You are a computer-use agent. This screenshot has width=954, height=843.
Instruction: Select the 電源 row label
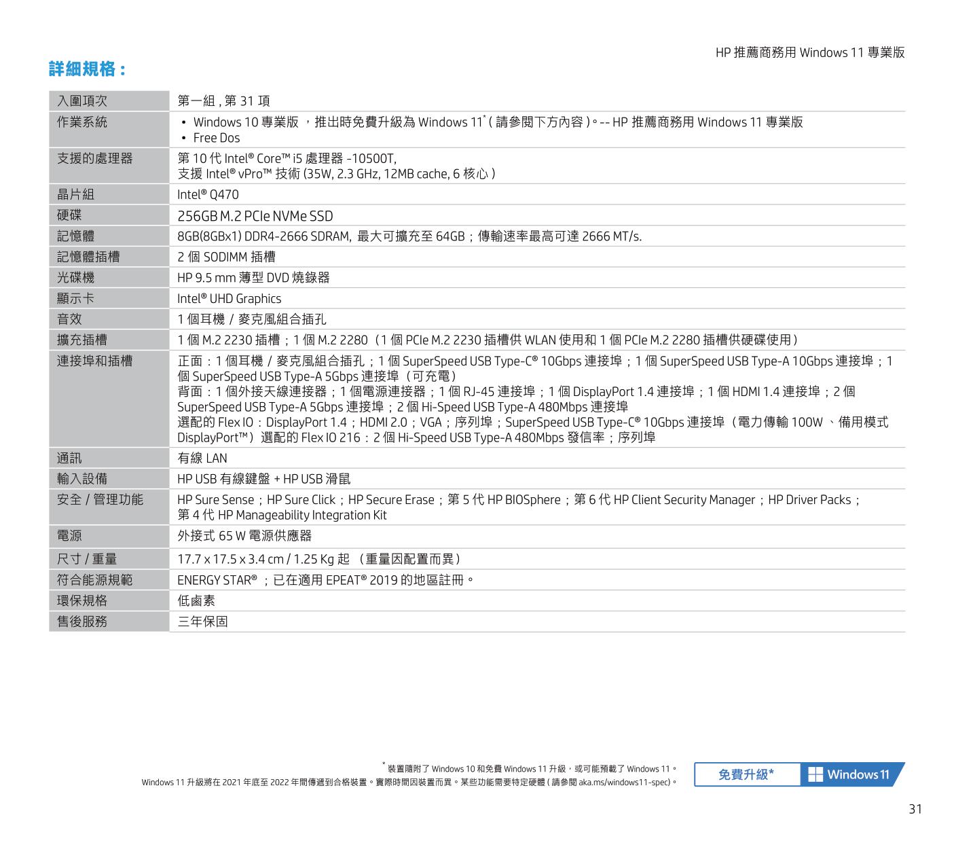69,536
